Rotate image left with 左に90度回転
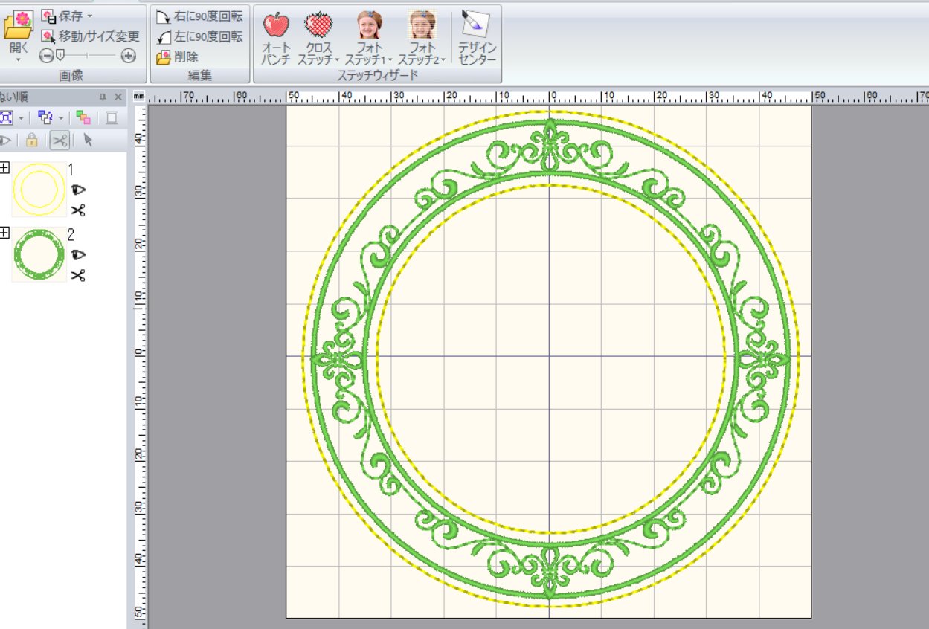 (x=199, y=36)
